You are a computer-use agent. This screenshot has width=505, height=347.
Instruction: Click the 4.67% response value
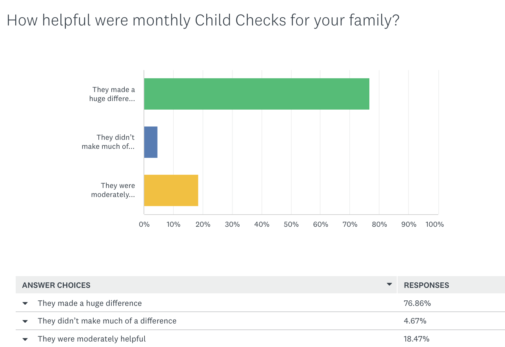coord(415,321)
